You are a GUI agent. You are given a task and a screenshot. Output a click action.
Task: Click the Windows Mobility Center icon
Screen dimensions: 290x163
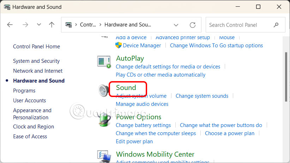click(x=104, y=156)
